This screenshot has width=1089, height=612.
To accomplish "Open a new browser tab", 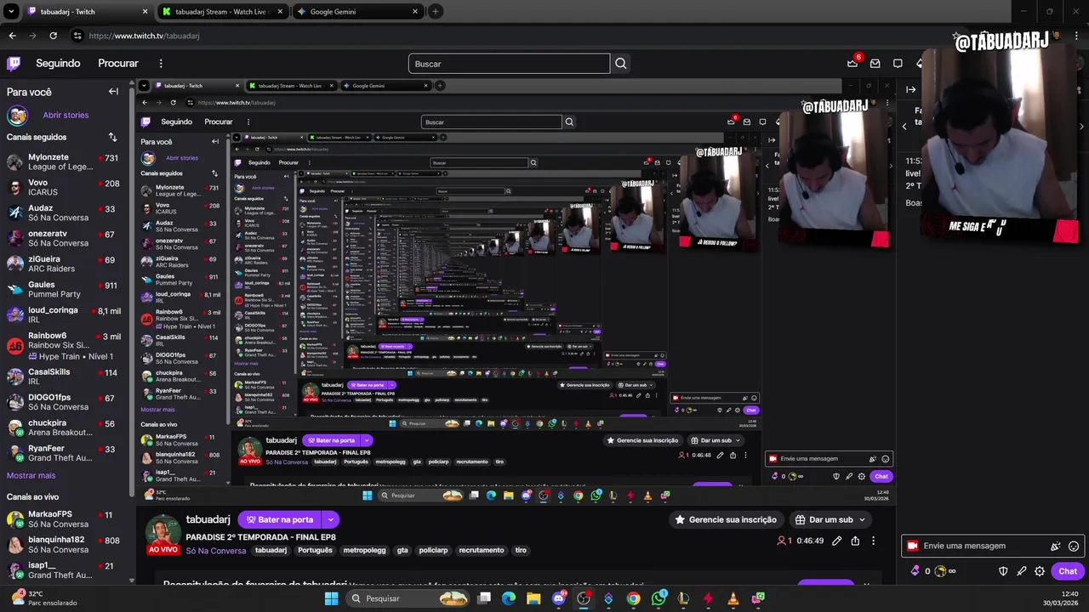I will [x=435, y=12].
